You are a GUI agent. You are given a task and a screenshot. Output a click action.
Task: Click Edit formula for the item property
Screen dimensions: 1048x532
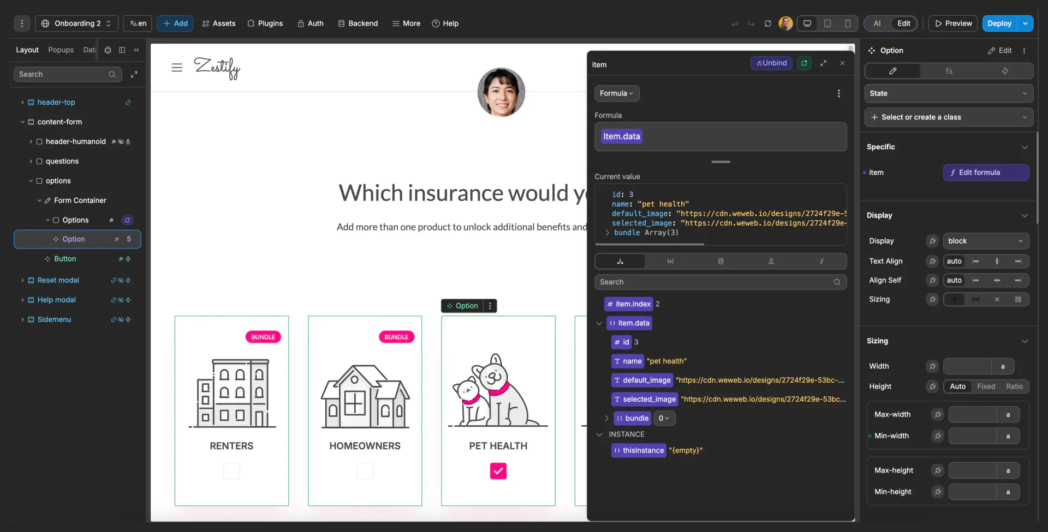[x=986, y=172]
